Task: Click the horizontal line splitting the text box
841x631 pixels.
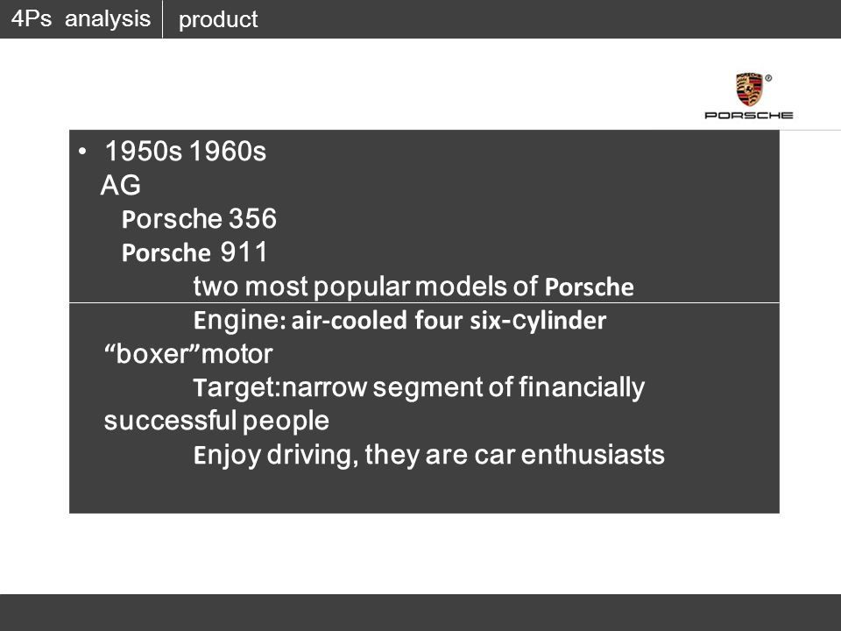Action: [424, 302]
